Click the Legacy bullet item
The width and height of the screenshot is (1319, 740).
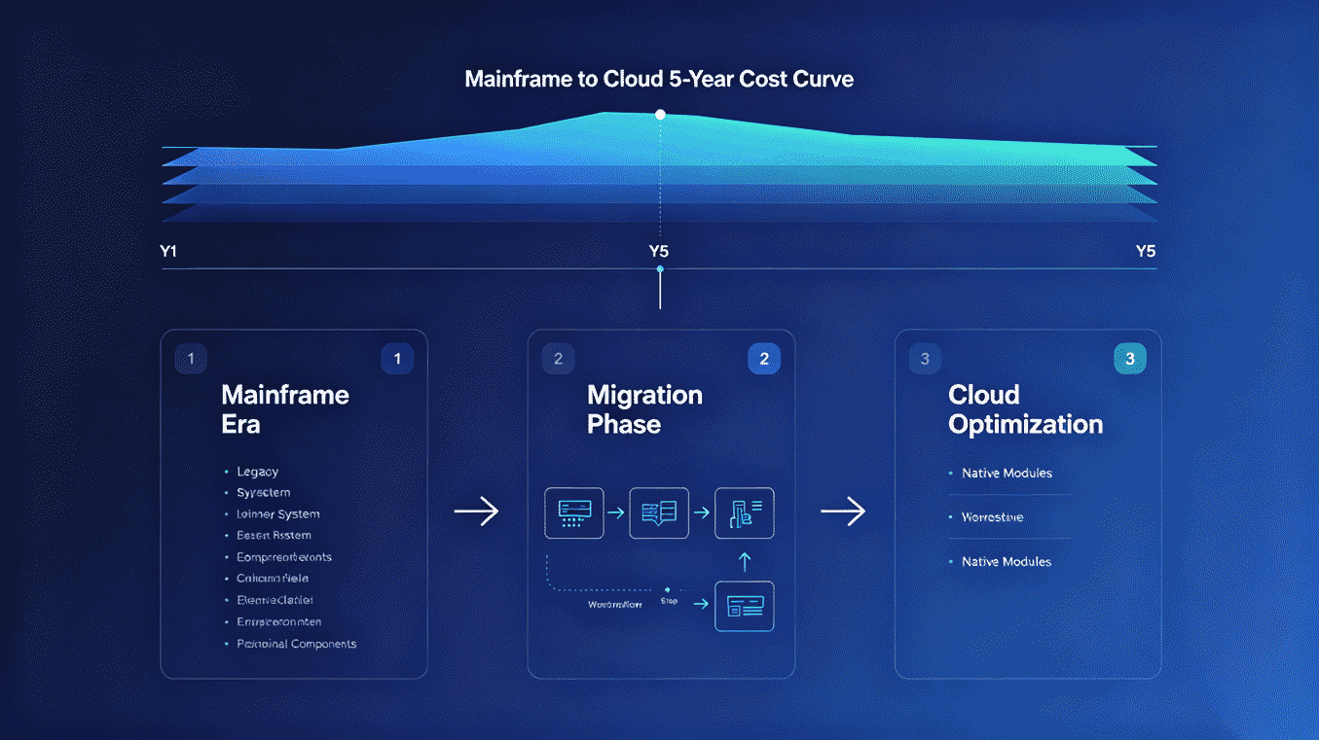click(258, 472)
